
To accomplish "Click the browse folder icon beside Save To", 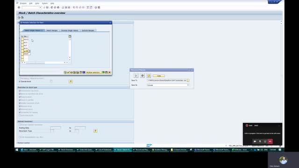I will [x=188, y=80].
